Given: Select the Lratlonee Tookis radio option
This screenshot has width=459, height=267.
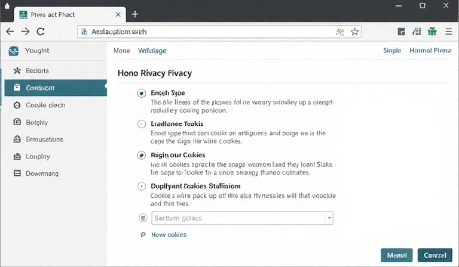Looking at the screenshot, I should pyautogui.click(x=142, y=124).
